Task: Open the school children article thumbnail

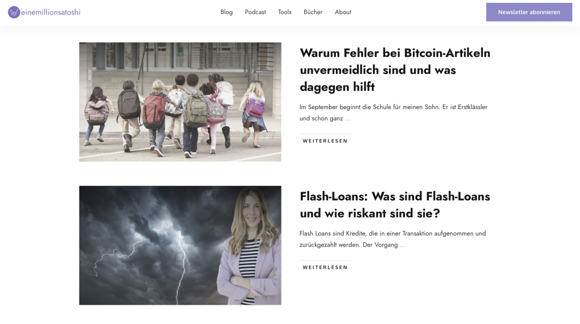Action: 180,102
